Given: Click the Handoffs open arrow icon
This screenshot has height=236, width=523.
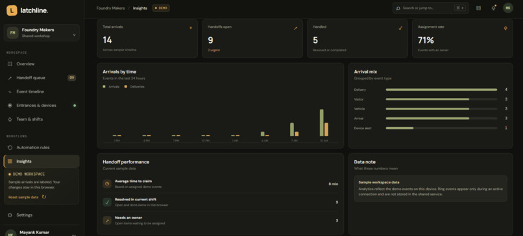Looking at the screenshot, I should [x=295, y=29].
